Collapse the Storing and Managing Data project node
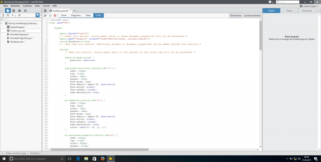 [2, 23]
